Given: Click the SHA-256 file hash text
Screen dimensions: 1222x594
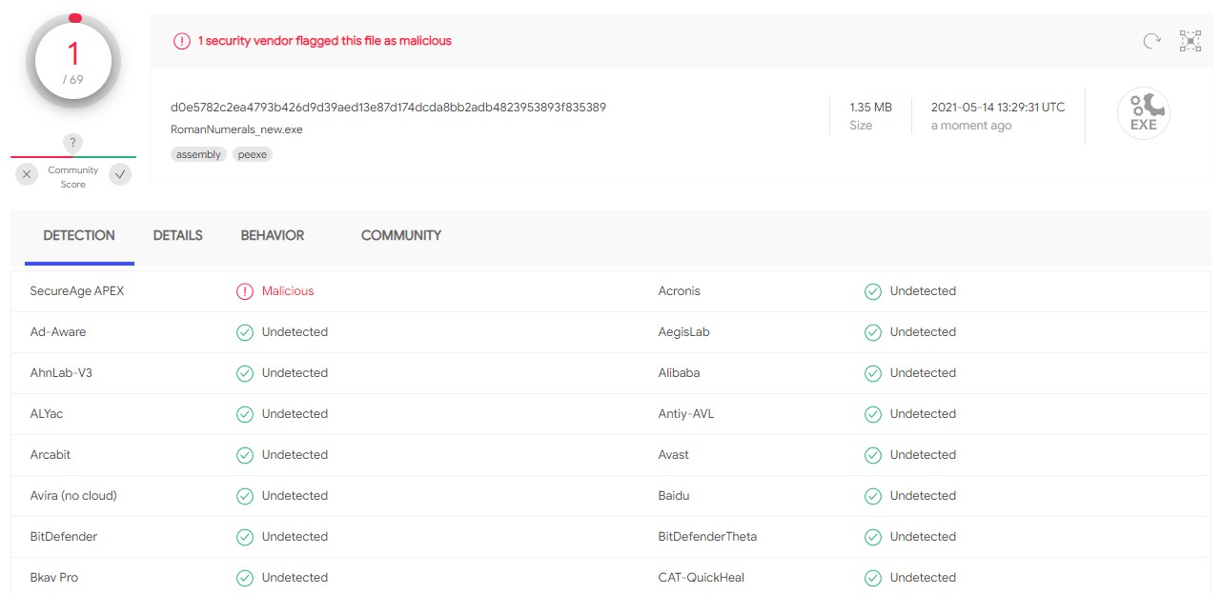Looking at the screenshot, I should [388, 107].
